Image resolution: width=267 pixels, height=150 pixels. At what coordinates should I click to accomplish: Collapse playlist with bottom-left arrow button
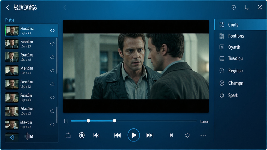point(12,137)
